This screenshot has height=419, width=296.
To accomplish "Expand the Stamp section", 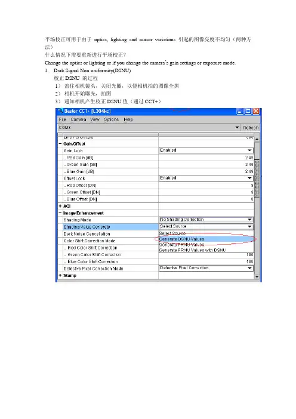I will click(60, 275).
